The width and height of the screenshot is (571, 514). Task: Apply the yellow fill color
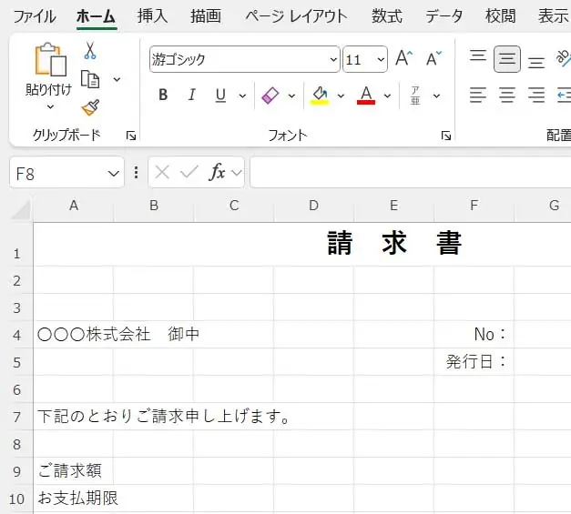coord(319,96)
